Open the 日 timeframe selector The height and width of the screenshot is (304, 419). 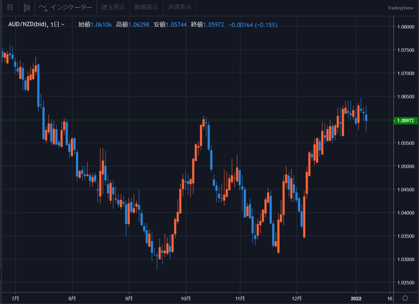pos(10,7)
